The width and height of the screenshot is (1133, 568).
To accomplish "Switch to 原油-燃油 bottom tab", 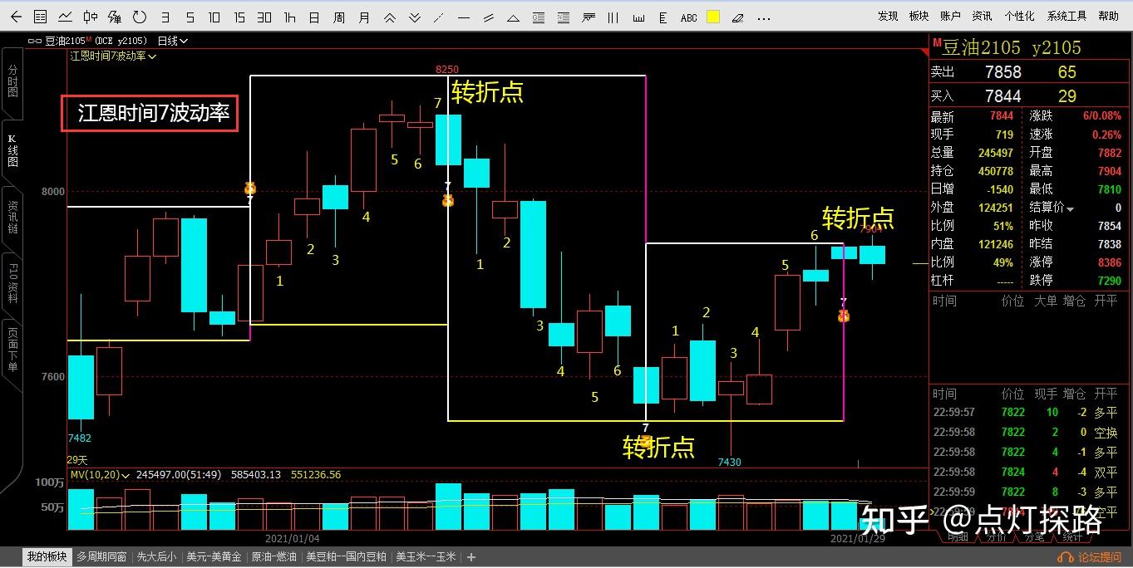I will coord(273,557).
